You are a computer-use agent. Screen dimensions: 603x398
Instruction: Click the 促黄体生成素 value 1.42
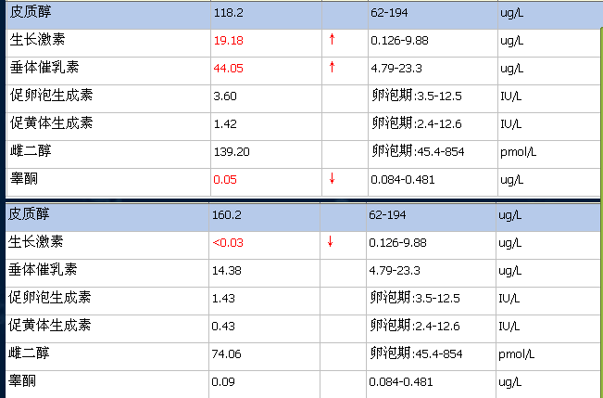[224, 123]
